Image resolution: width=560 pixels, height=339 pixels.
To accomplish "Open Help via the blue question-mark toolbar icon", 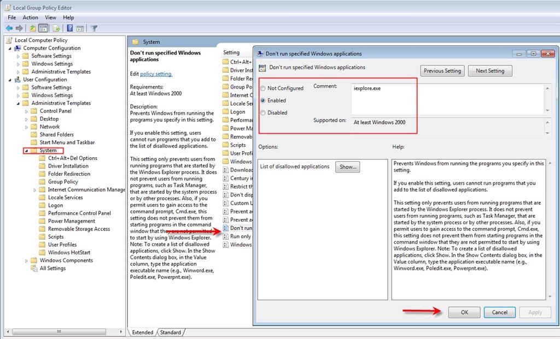I will 70,28.
